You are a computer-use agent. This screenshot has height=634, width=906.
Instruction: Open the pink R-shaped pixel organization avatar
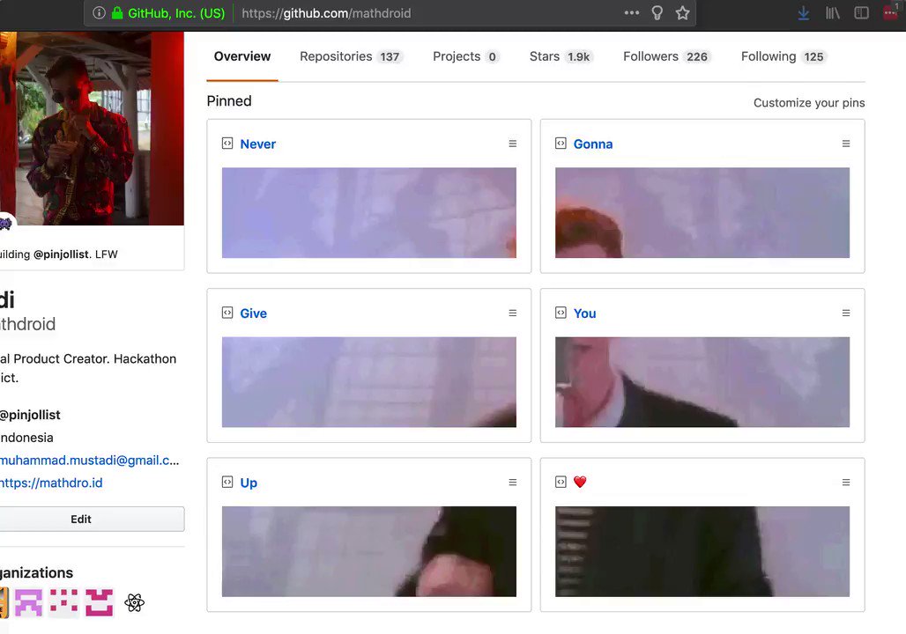coord(28,603)
